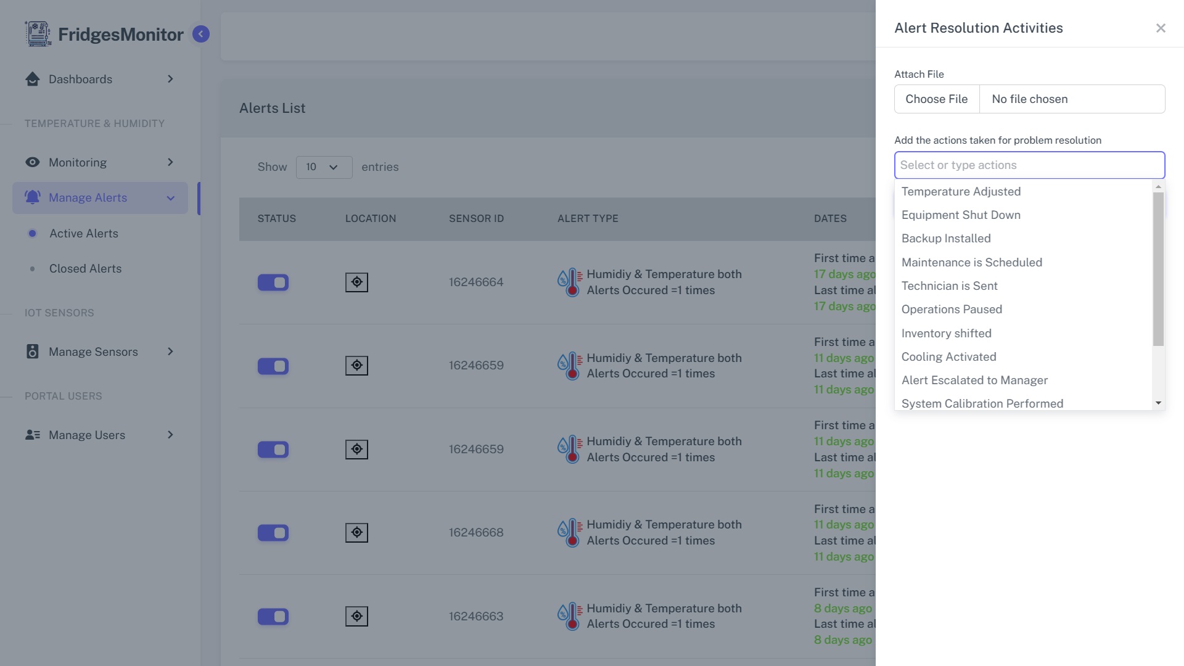Open Closed Alerts submenu item
Screen dimensions: 1184x666
point(85,269)
